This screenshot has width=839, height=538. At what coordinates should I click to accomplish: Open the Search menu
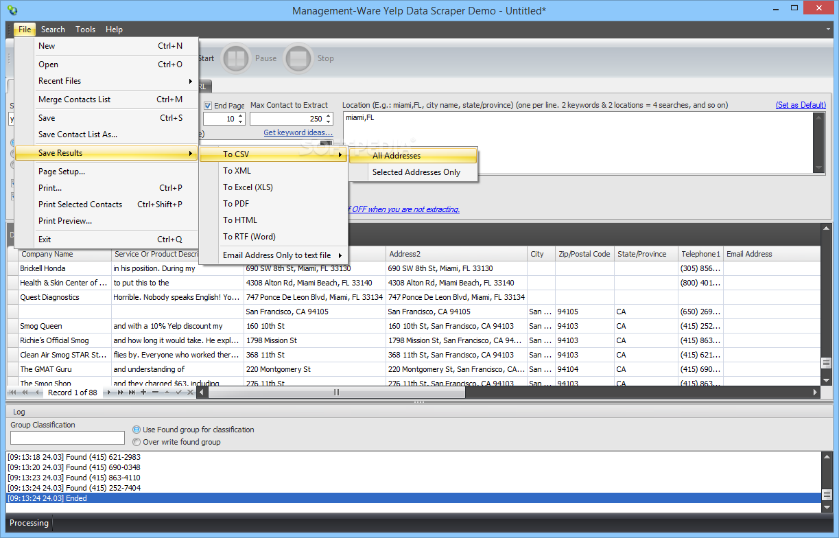pyautogui.click(x=53, y=30)
